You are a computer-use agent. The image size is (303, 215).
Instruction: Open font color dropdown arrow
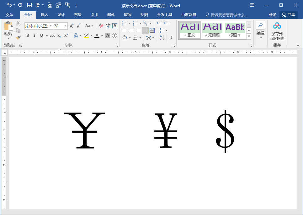[102, 36]
